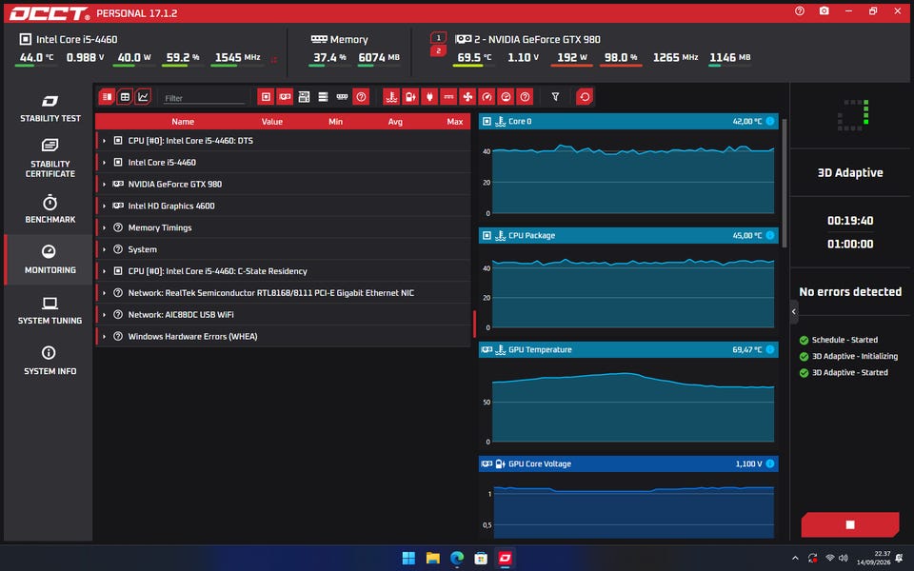Image resolution: width=914 pixels, height=571 pixels.
Task: Click the GPU power 192 W readout
Action: [572, 58]
